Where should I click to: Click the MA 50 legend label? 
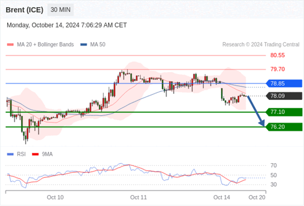point(98,44)
